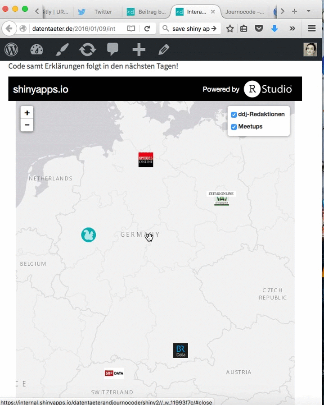
Task: Open the WordPress dashboard gauge icon
Action: pyautogui.click(x=37, y=50)
